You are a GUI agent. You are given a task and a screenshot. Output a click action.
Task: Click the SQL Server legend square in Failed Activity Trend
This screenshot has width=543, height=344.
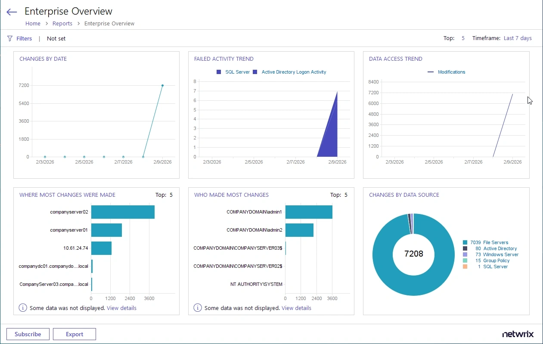pos(219,72)
